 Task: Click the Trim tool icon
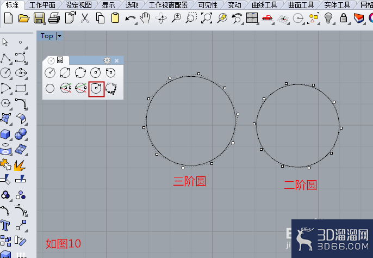coord(5,180)
